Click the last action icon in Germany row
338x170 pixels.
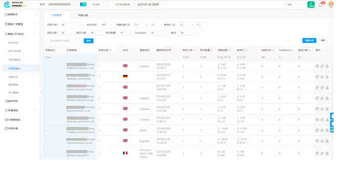click(x=327, y=77)
